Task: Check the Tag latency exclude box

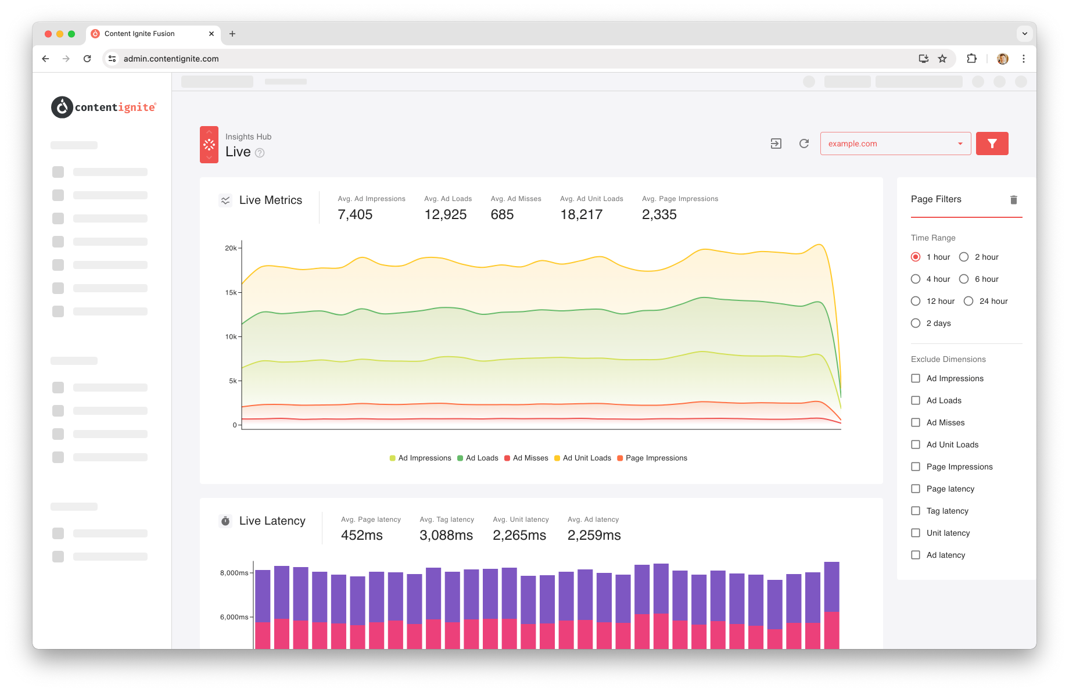Action: click(x=916, y=511)
